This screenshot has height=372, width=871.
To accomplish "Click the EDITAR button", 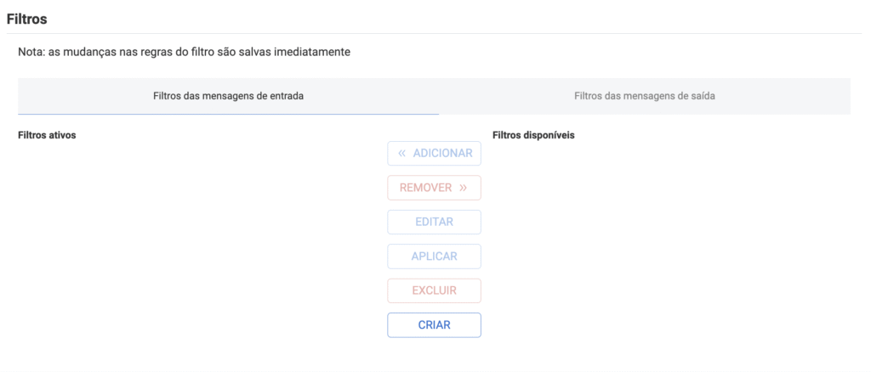I will 434,222.
